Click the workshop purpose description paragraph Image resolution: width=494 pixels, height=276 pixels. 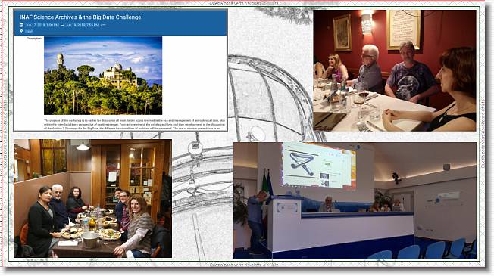tap(135, 125)
